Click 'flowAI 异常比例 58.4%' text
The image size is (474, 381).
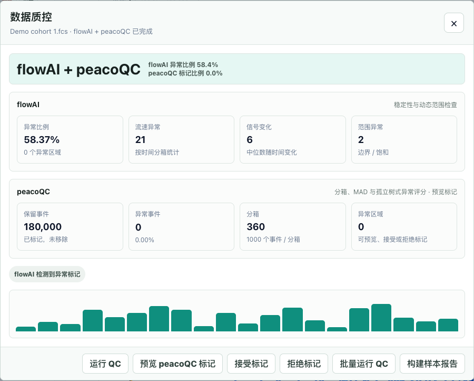pos(183,65)
